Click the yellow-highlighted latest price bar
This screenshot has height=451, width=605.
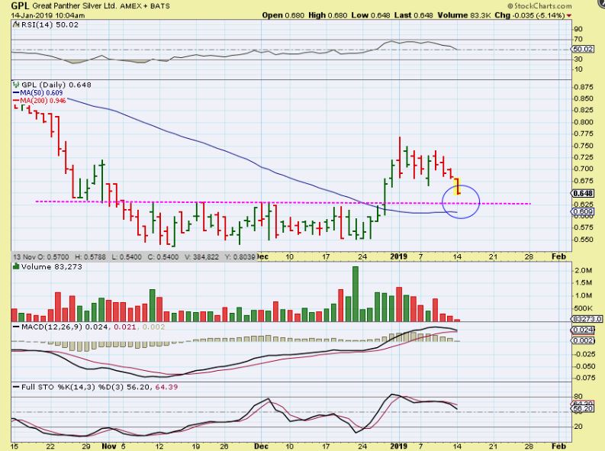click(457, 186)
